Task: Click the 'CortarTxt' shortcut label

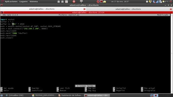Action: tap(121, 88)
